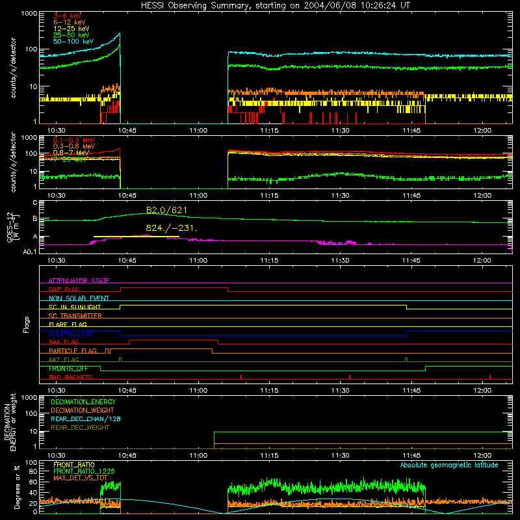Screen dimensions: 520x520
Task: Click the BAD_PACKETS red tick after 12:00
Action: coord(490,377)
